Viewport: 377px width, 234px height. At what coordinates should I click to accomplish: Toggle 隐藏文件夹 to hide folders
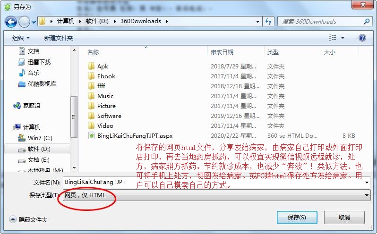(x=28, y=219)
